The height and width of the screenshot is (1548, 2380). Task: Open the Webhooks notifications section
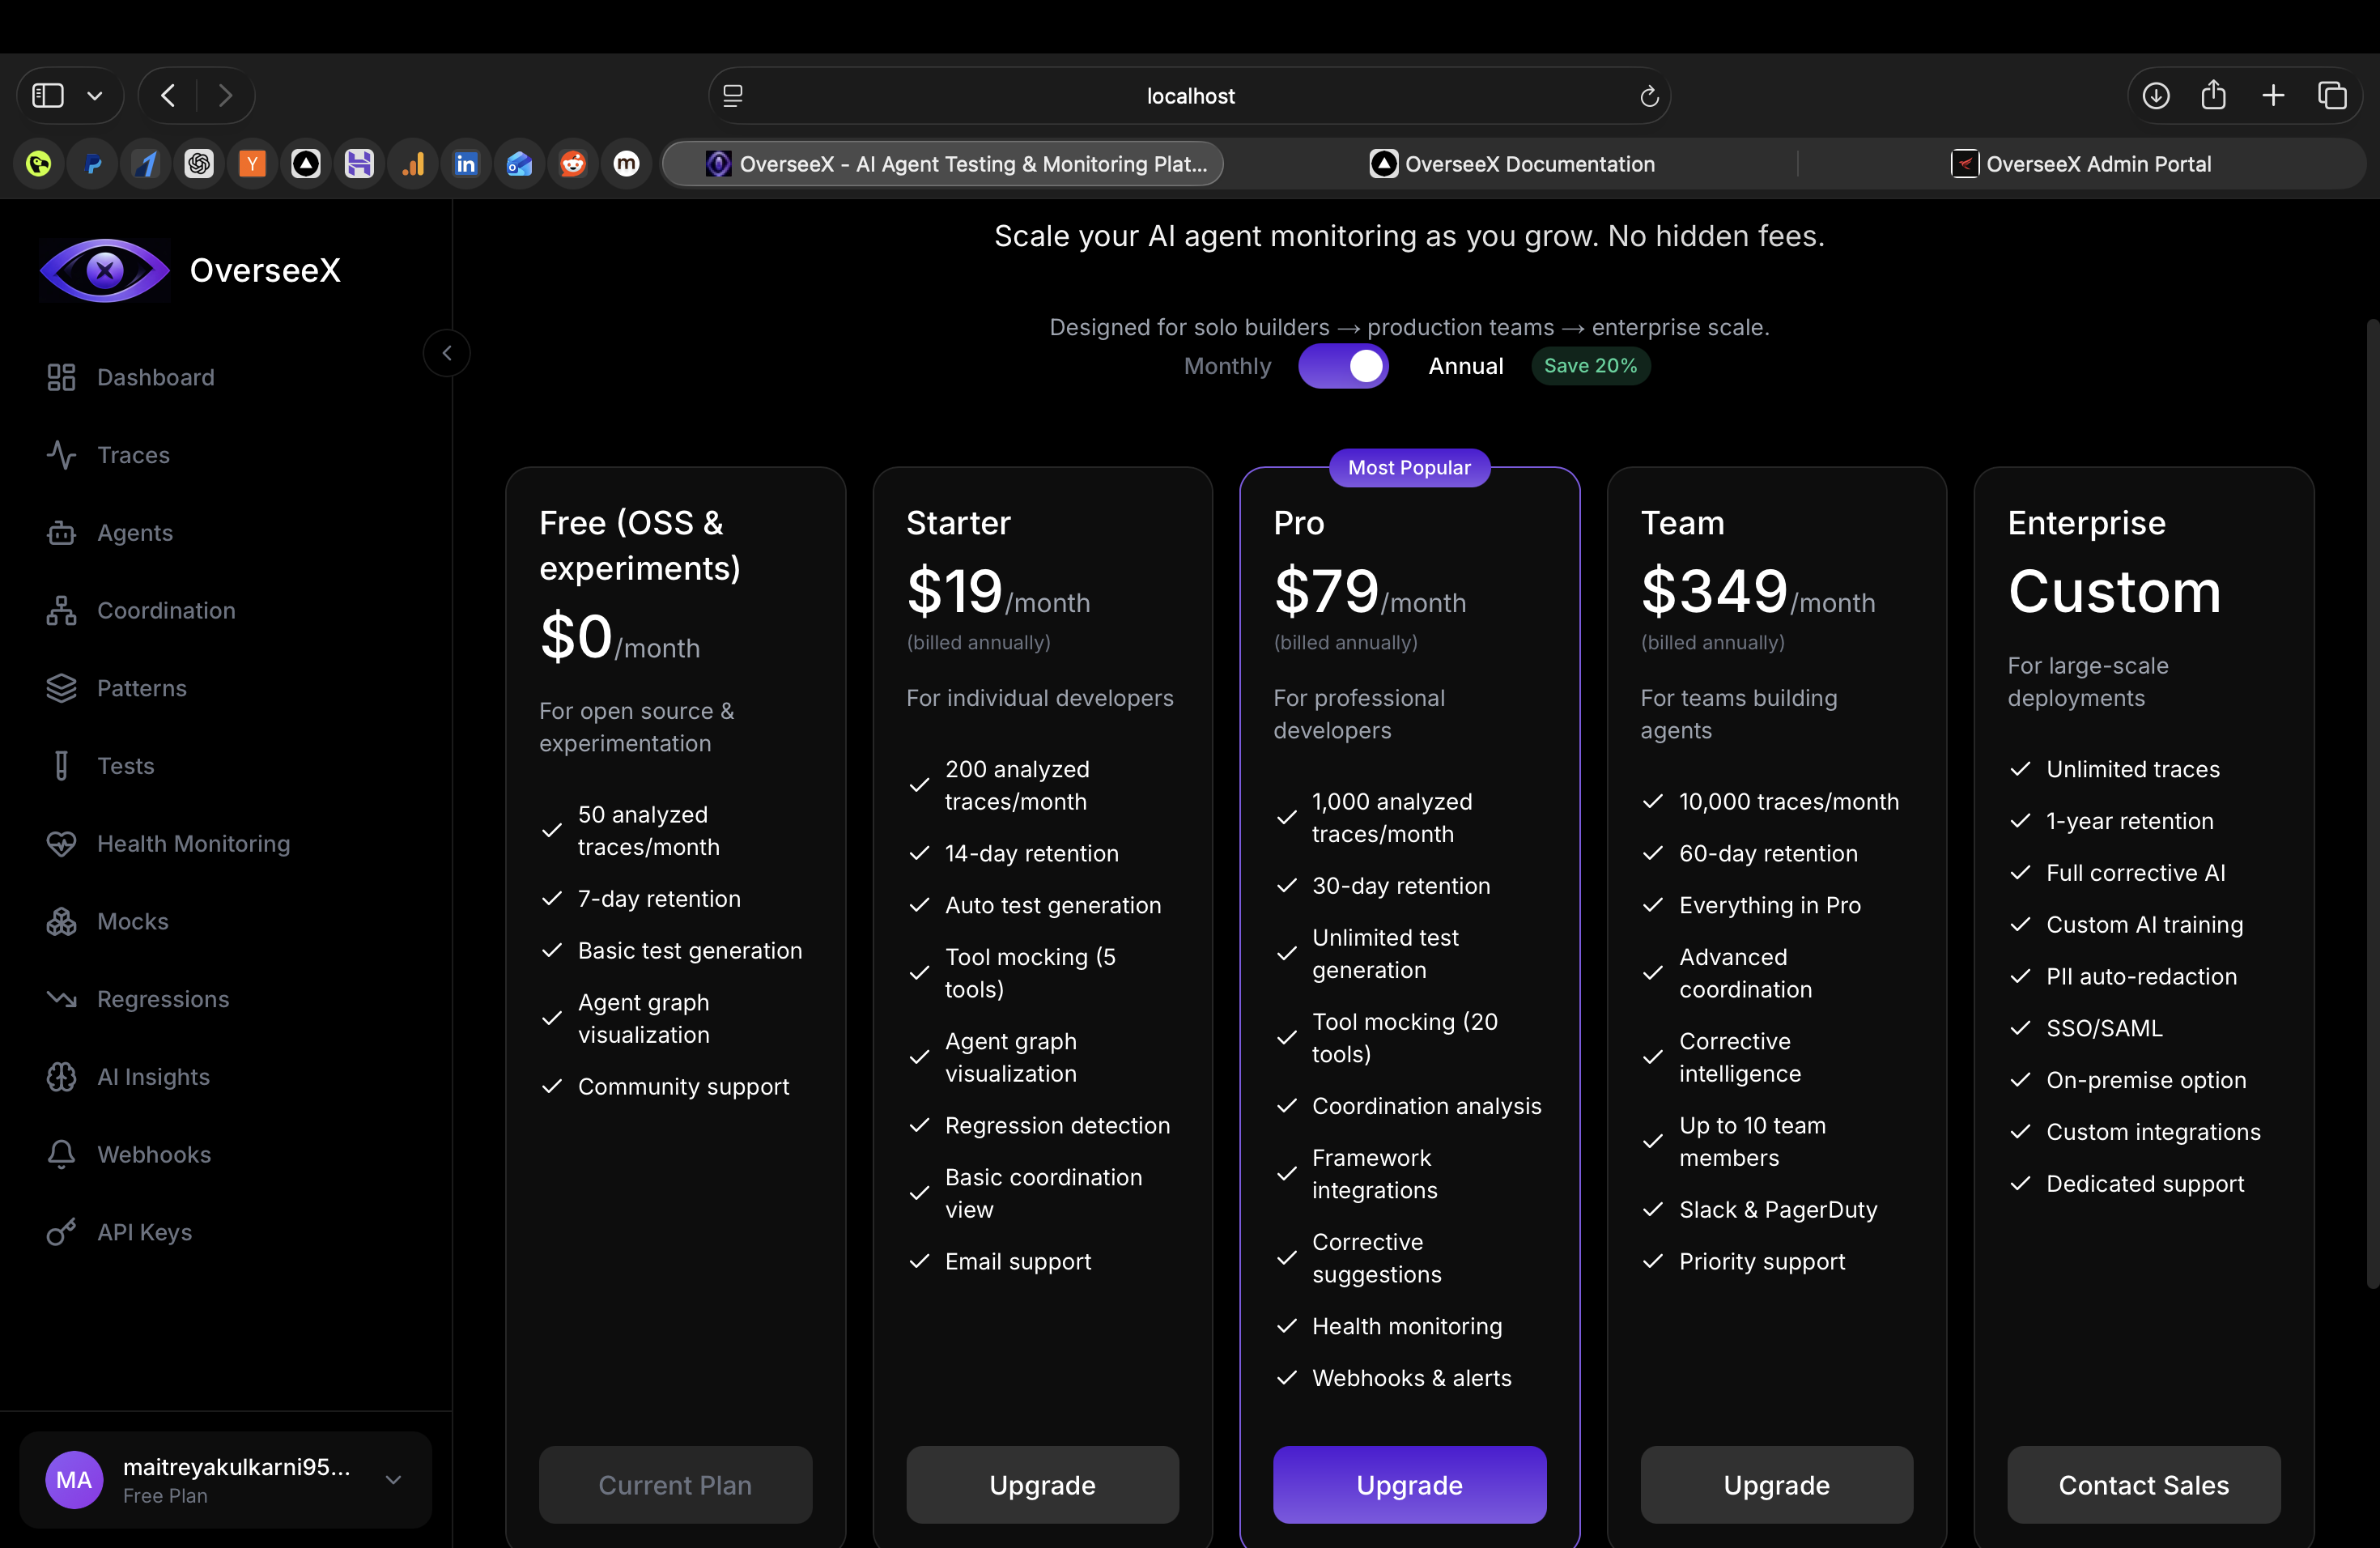click(x=152, y=1154)
